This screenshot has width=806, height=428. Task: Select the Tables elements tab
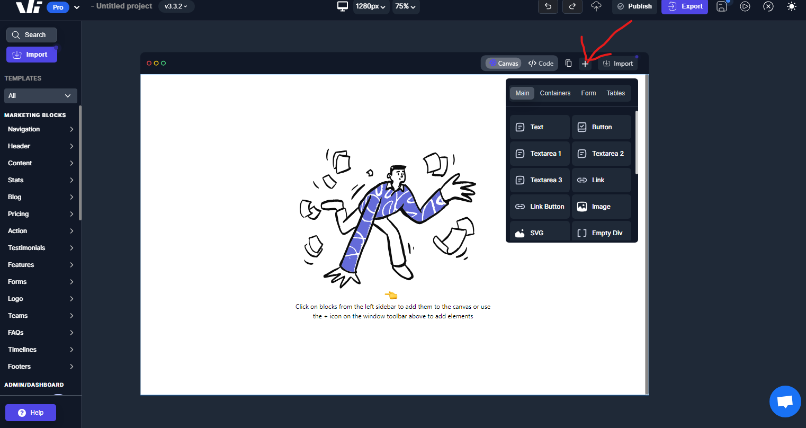[x=615, y=93]
